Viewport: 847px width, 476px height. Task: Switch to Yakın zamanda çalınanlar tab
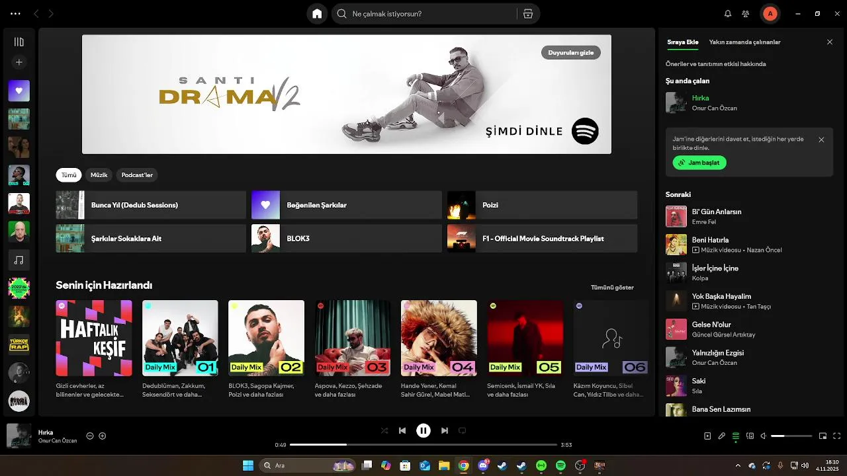tap(744, 42)
